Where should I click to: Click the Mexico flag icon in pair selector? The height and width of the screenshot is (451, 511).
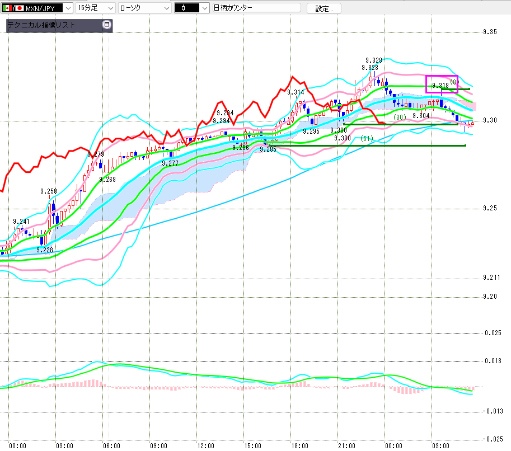coord(7,8)
